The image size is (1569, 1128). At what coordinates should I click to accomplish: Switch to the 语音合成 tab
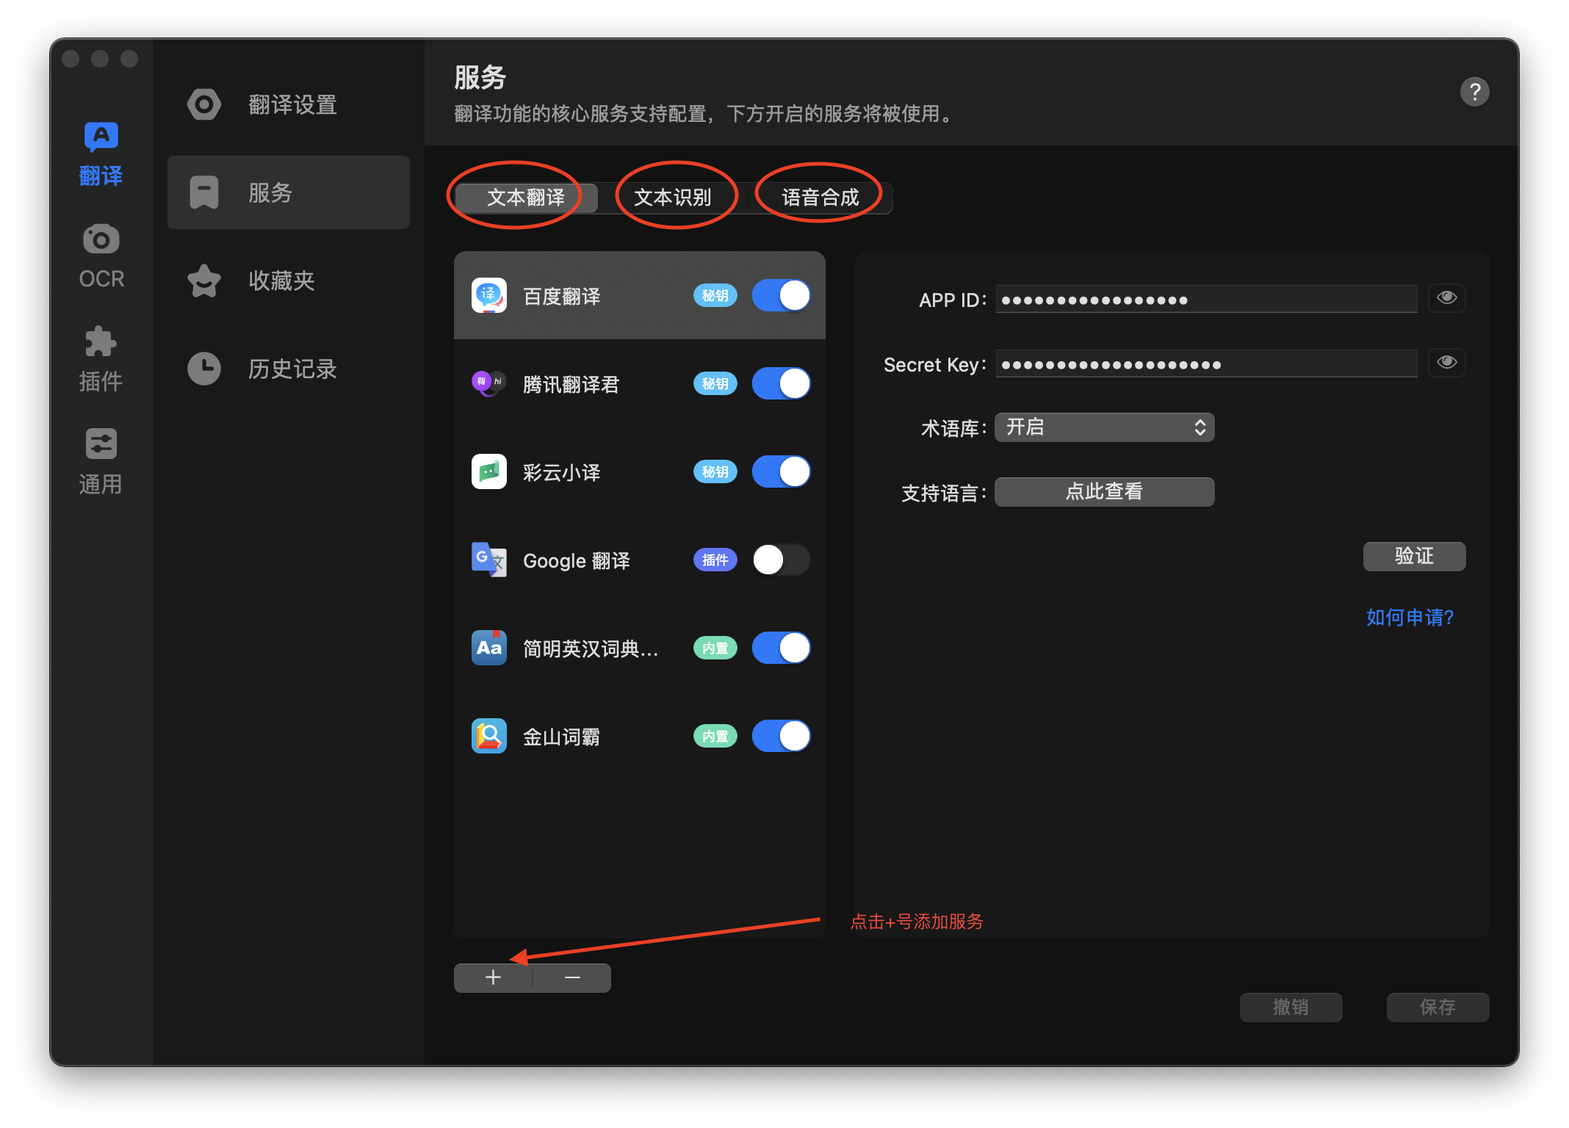(x=820, y=198)
